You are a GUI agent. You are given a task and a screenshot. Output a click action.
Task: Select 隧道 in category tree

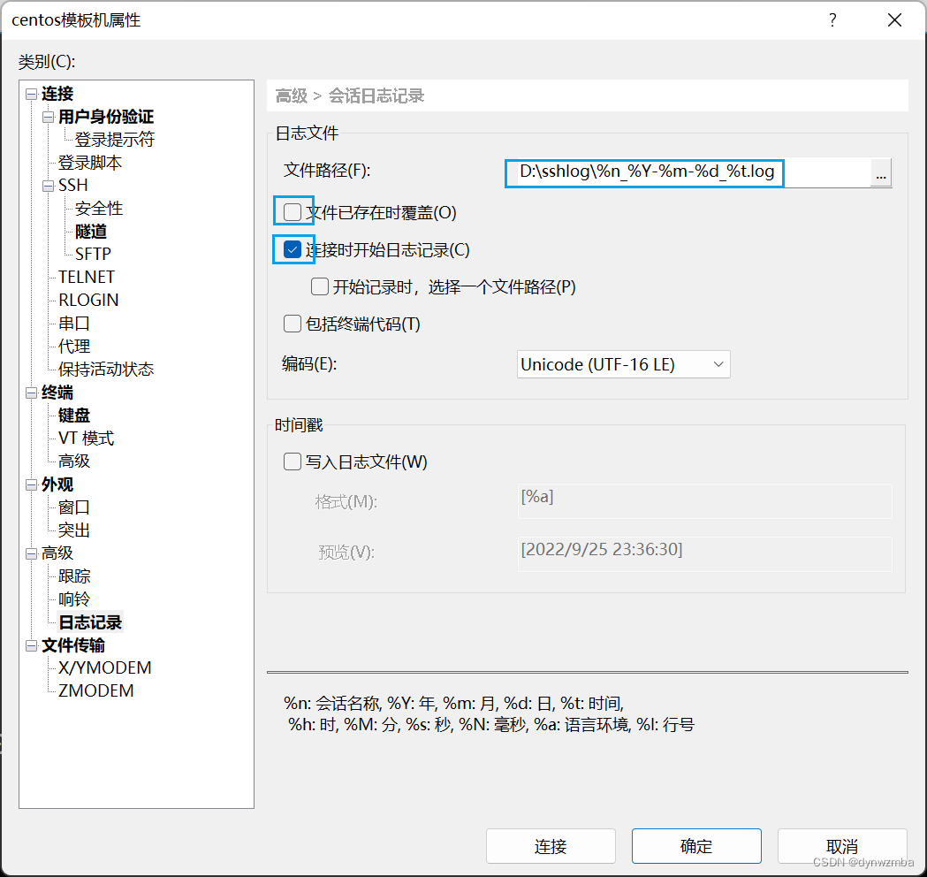point(90,232)
